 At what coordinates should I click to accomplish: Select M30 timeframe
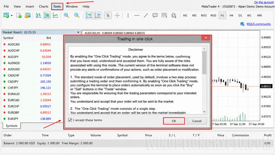[x=213, y=15]
